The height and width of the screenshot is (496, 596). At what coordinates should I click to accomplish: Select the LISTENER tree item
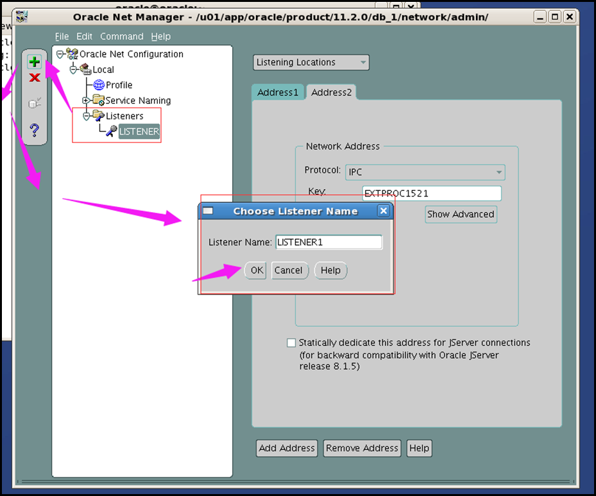[139, 131]
